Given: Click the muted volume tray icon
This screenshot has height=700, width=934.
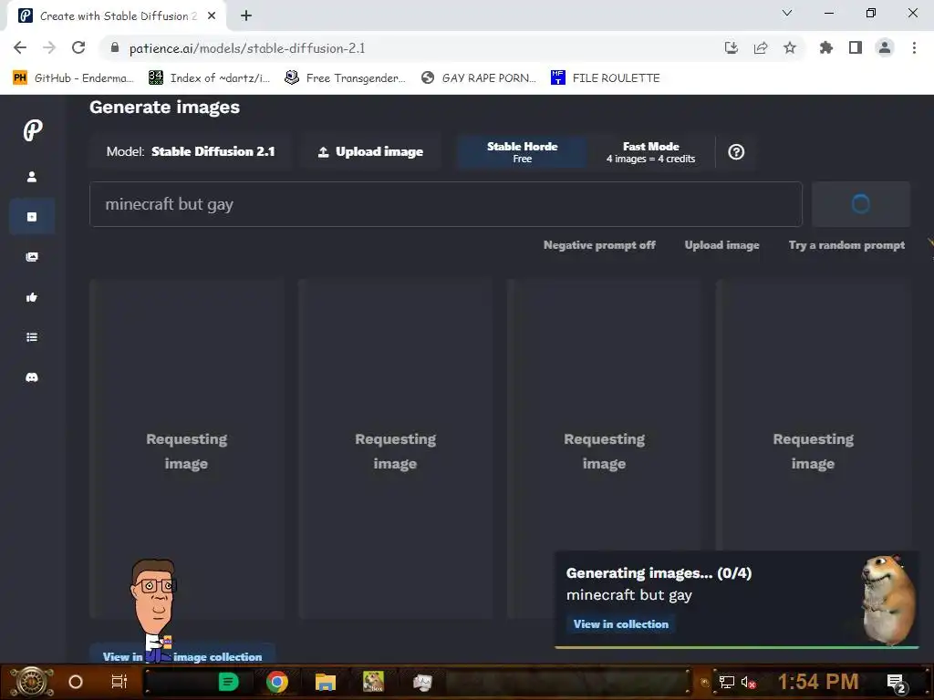Looking at the screenshot, I should (x=748, y=682).
